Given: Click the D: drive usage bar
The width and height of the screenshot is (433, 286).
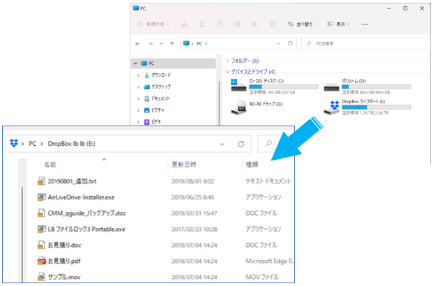Looking at the screenshot, I should click(x=376, y=86).
